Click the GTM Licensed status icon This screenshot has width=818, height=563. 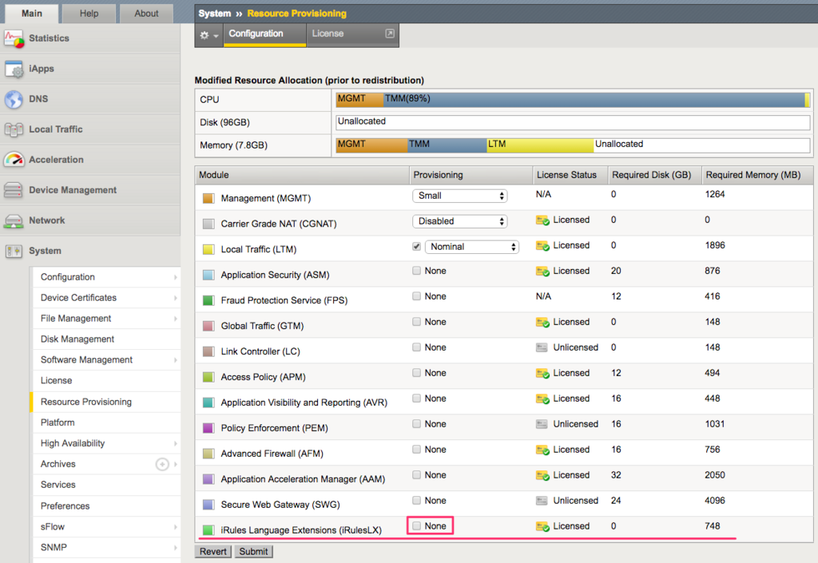pos(542,323)
